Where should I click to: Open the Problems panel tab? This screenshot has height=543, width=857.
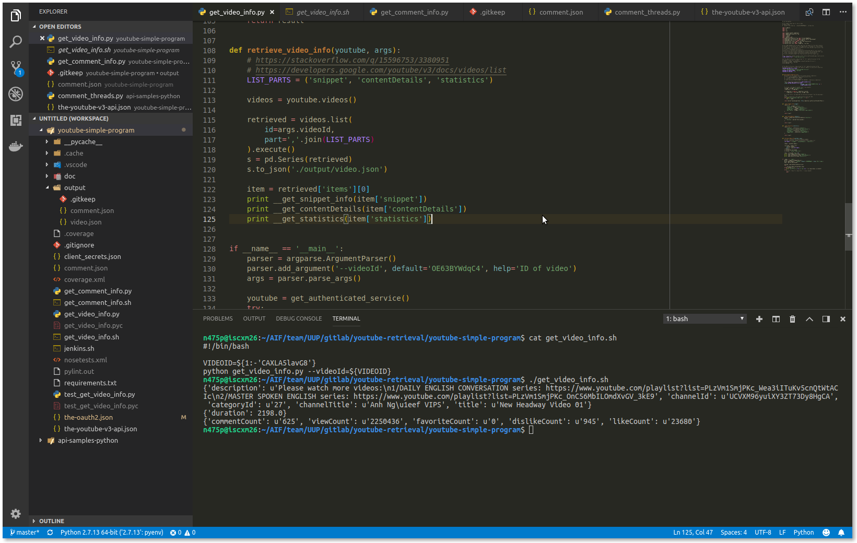point(218,318)
